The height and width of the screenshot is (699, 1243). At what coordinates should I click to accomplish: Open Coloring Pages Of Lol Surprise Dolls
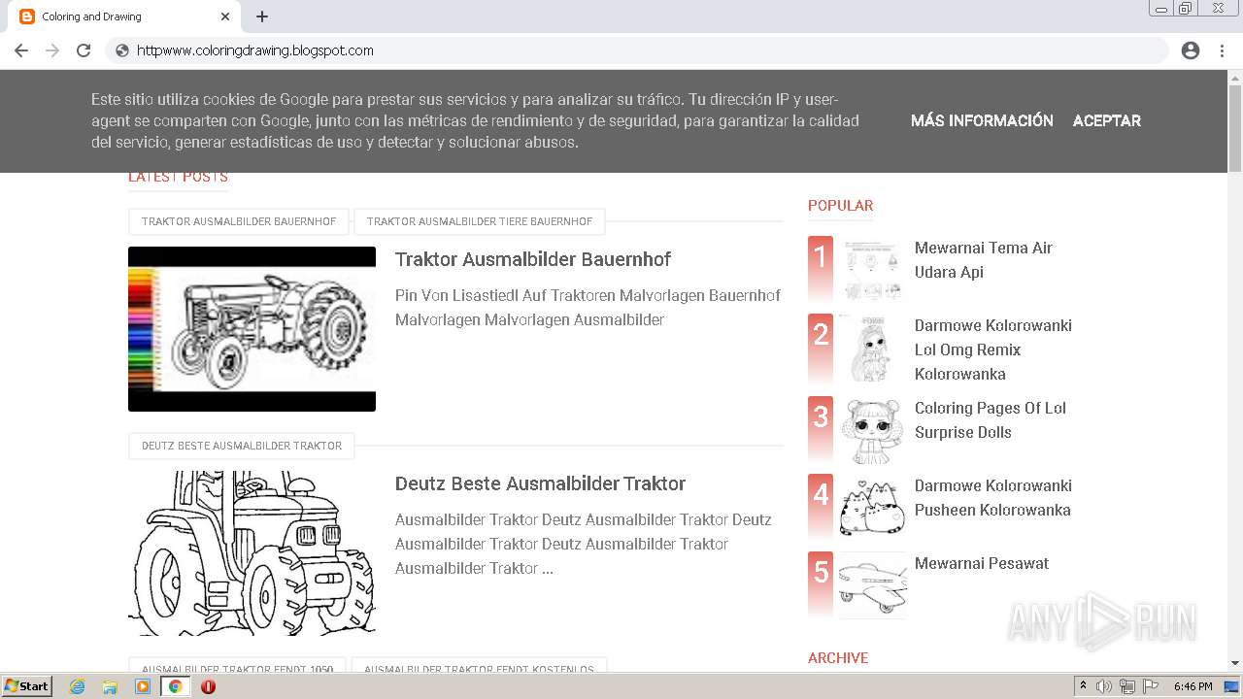tap(991, 419)
